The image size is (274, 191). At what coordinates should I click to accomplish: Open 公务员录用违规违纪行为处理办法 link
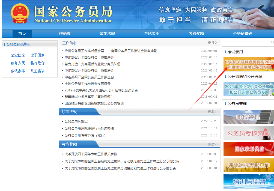pyautogui.click(x=89, y=129)
